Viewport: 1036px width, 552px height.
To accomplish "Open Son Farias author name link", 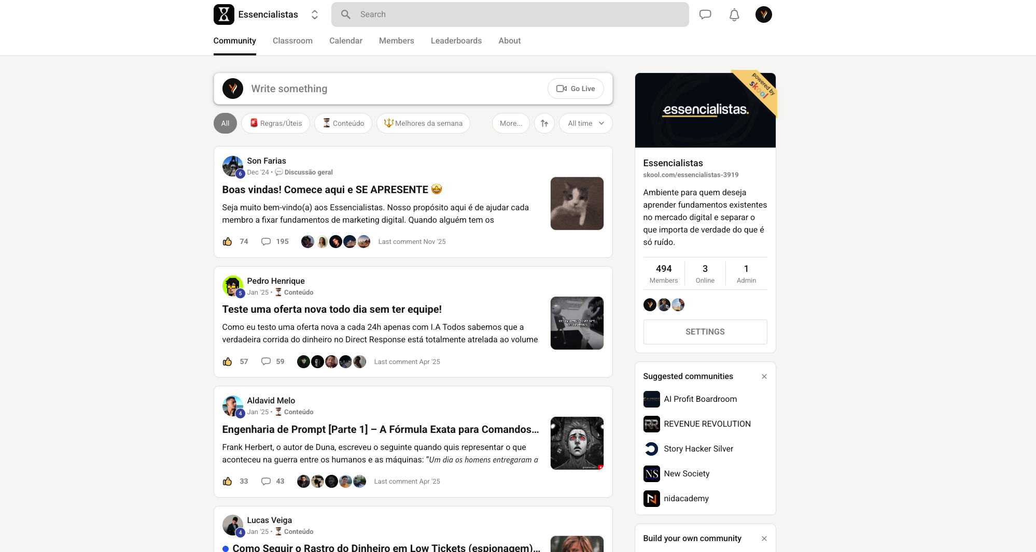I will [267, 161].
